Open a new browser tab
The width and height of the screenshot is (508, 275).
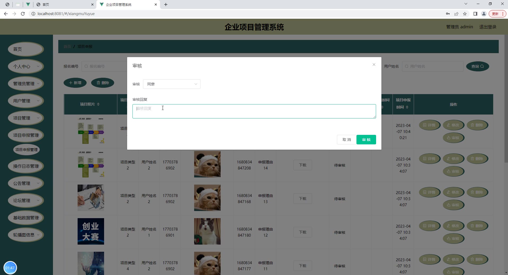click(x=166, y=4)
